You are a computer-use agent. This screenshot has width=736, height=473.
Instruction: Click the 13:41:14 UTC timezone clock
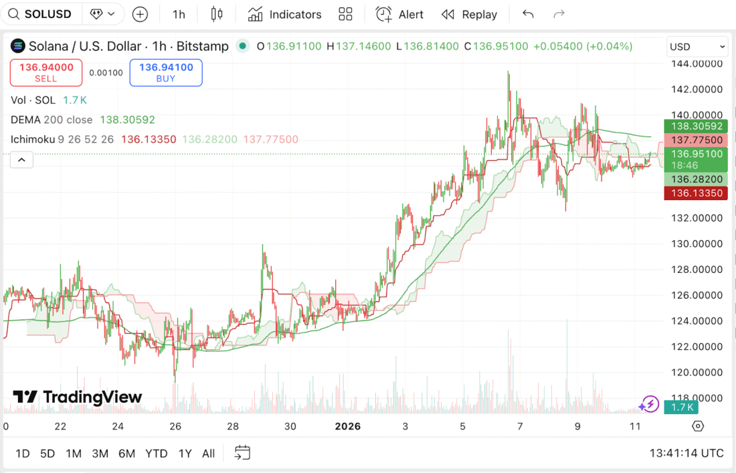(x=686, y=454)
